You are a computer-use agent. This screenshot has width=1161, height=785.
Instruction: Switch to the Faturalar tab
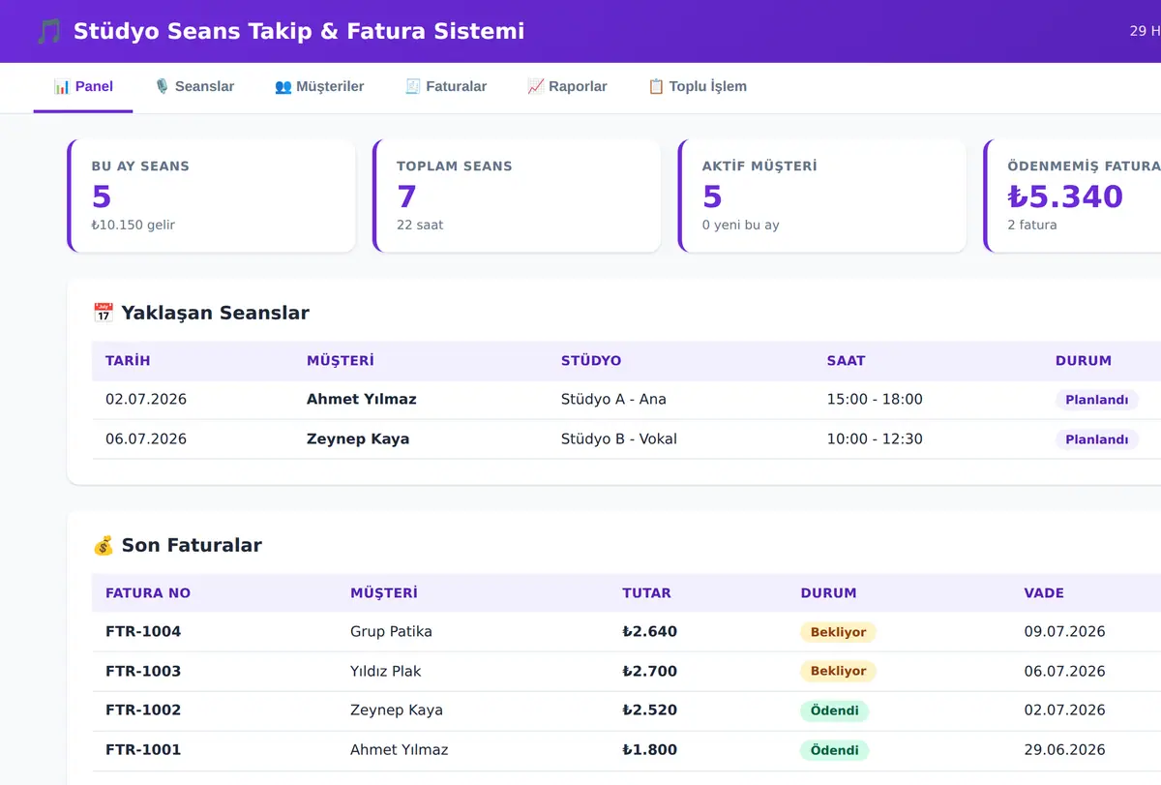click(x=445, y=87)
